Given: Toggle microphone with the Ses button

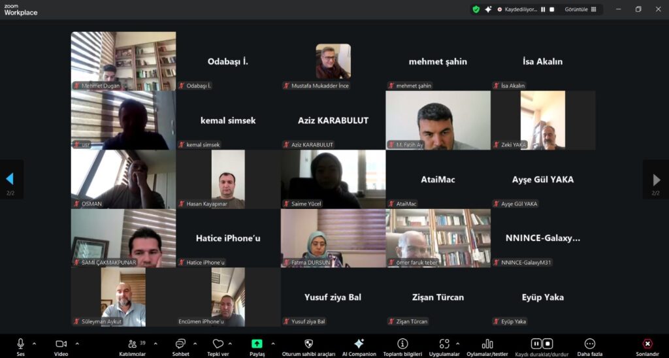Looking at the screenshot, I should coord(20,348).
